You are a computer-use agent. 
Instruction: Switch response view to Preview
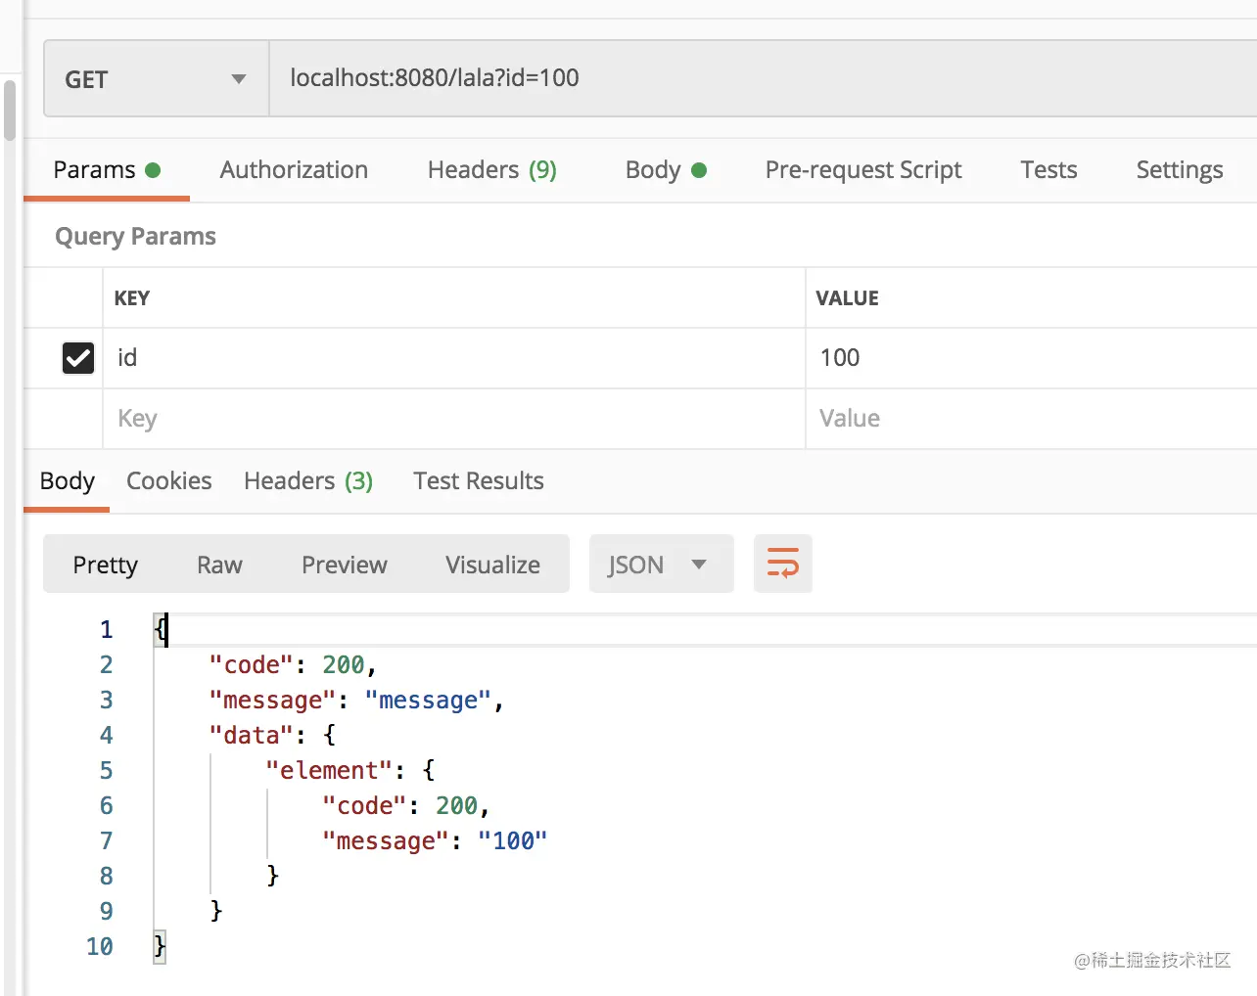(x=344, y=566)
